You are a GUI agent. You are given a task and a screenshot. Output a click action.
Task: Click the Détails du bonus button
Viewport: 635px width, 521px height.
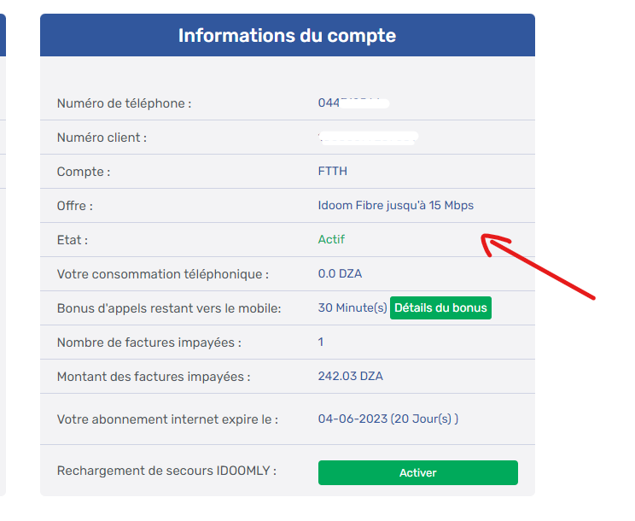point(440,308)
